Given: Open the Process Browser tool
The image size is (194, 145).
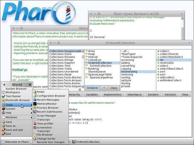Looking at the screenshot, I should pyautogui.click(x=48, y=108).
